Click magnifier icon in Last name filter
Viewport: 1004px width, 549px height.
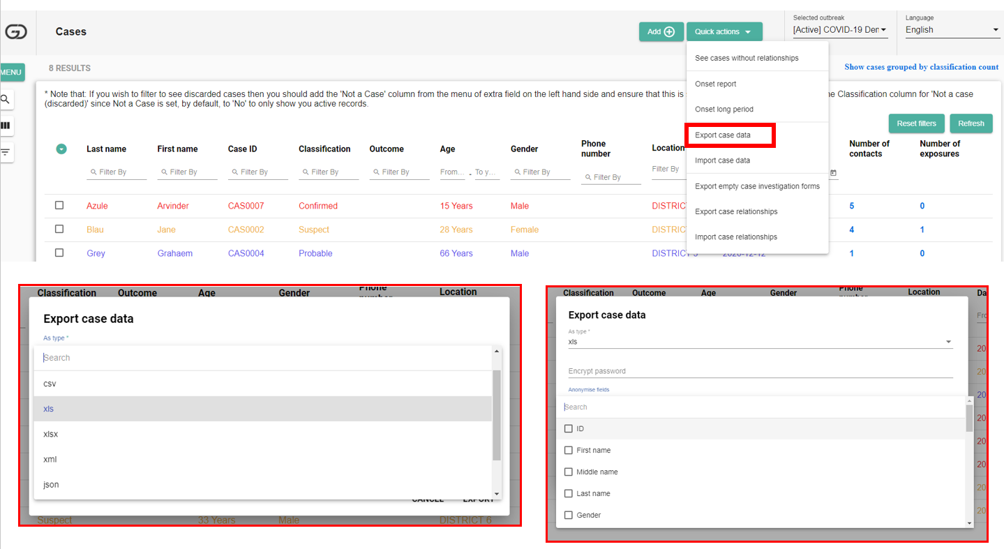94,172
